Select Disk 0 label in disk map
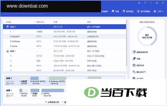 (9, 78)
